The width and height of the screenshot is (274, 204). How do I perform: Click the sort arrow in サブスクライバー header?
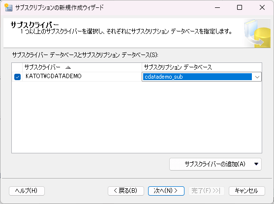[x=68, y=67]
